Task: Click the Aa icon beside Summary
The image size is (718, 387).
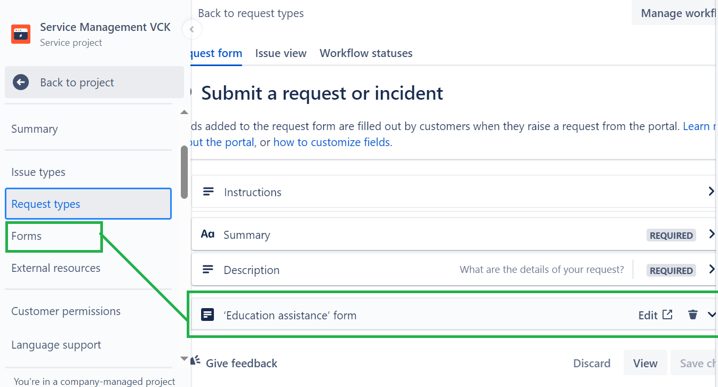Action: tap(208, 233)
